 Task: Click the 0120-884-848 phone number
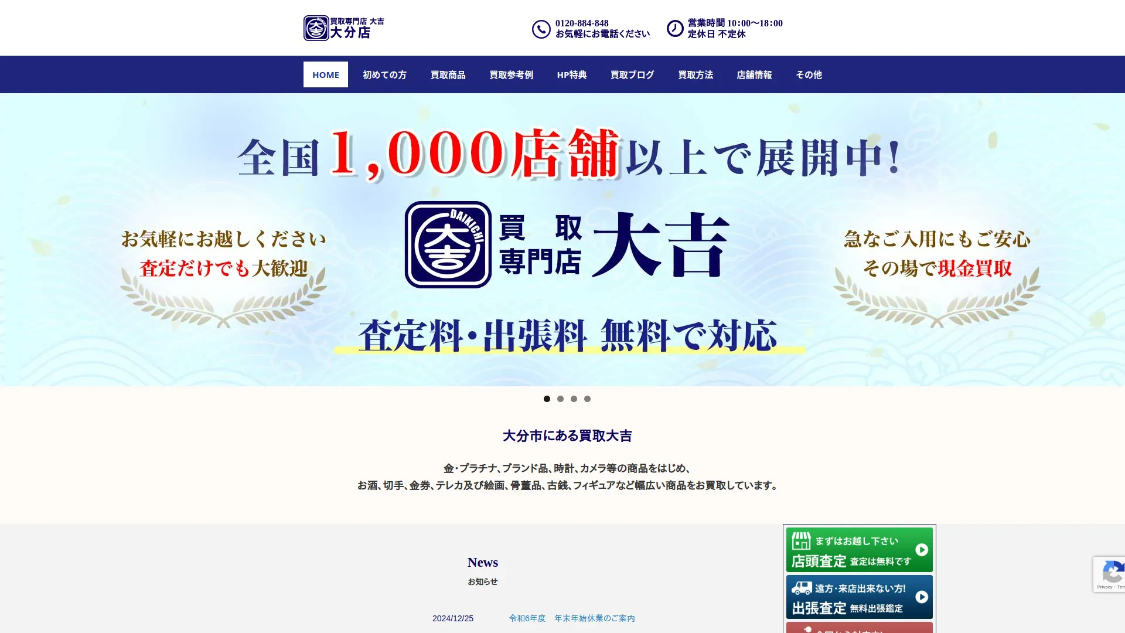582,23
